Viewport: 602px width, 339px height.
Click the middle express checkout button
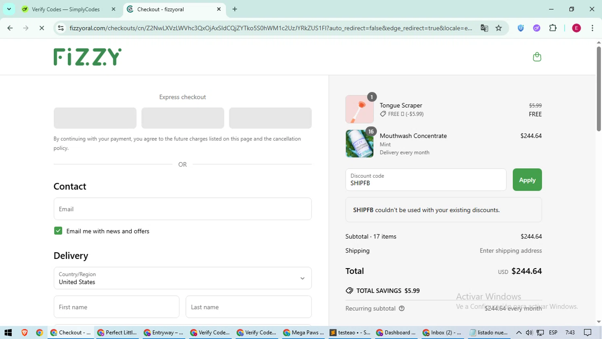[x=183, y=118]
